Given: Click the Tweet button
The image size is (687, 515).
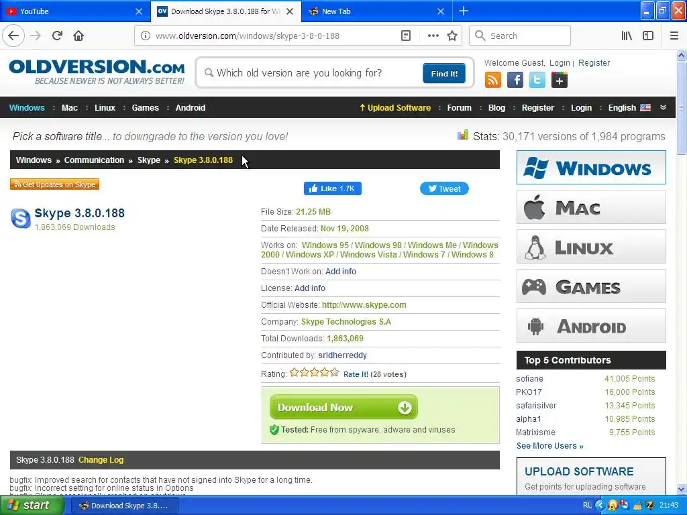Looking at the screenshot, I should tap(444, 188).
